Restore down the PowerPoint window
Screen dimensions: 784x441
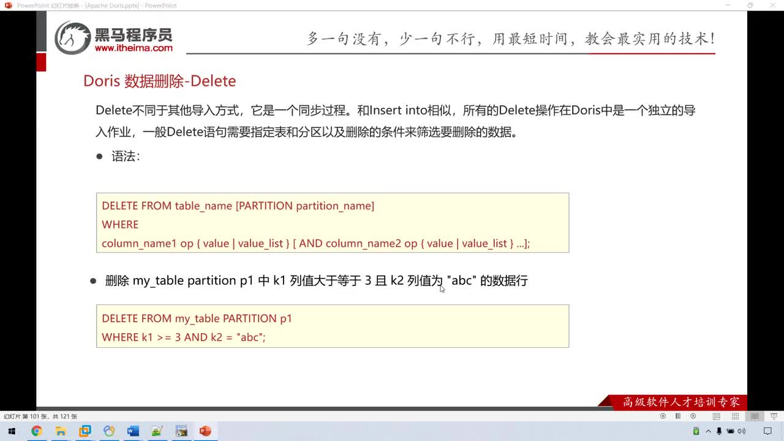(x=750, y=6)
